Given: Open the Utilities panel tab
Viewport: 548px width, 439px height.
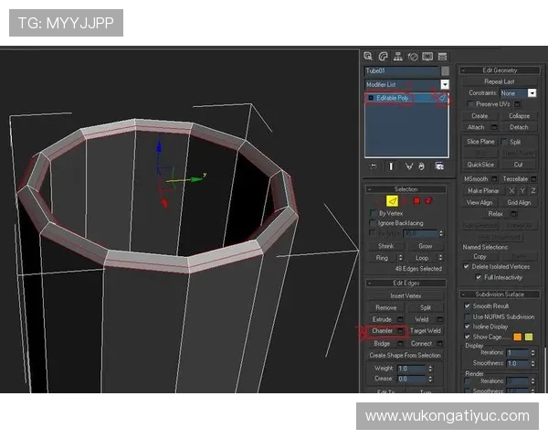Looking at the screenshot, I should tap(442, 56).
